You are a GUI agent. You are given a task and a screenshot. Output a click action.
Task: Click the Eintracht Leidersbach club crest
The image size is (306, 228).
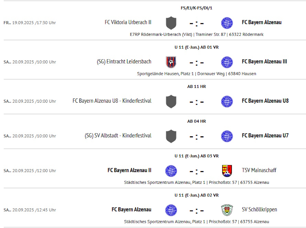pos(171,62)
